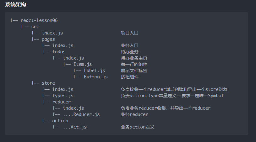Image resolution: width=256 pixels, height=142 pixels.
Task: Click the action folder entry
Action: [x=60, y=121]
